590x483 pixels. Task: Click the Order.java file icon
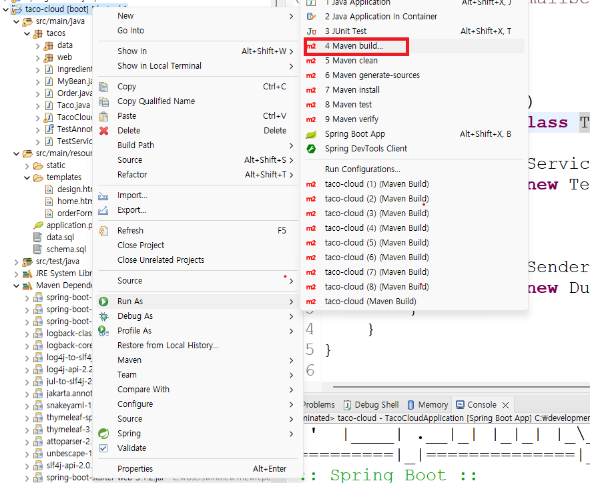coord(49,93)
